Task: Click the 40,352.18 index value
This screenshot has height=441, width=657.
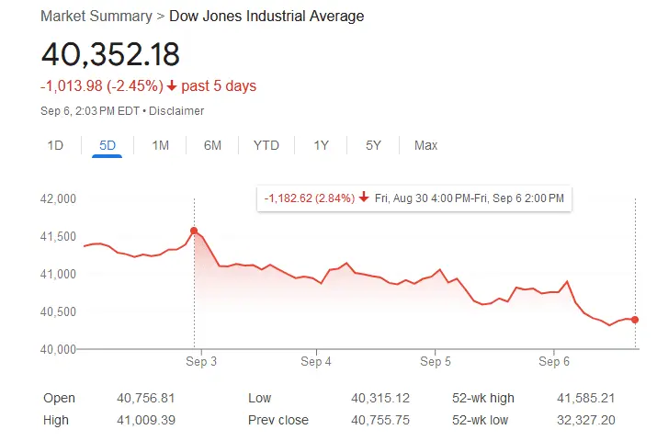Action: (x=110, y=53)
